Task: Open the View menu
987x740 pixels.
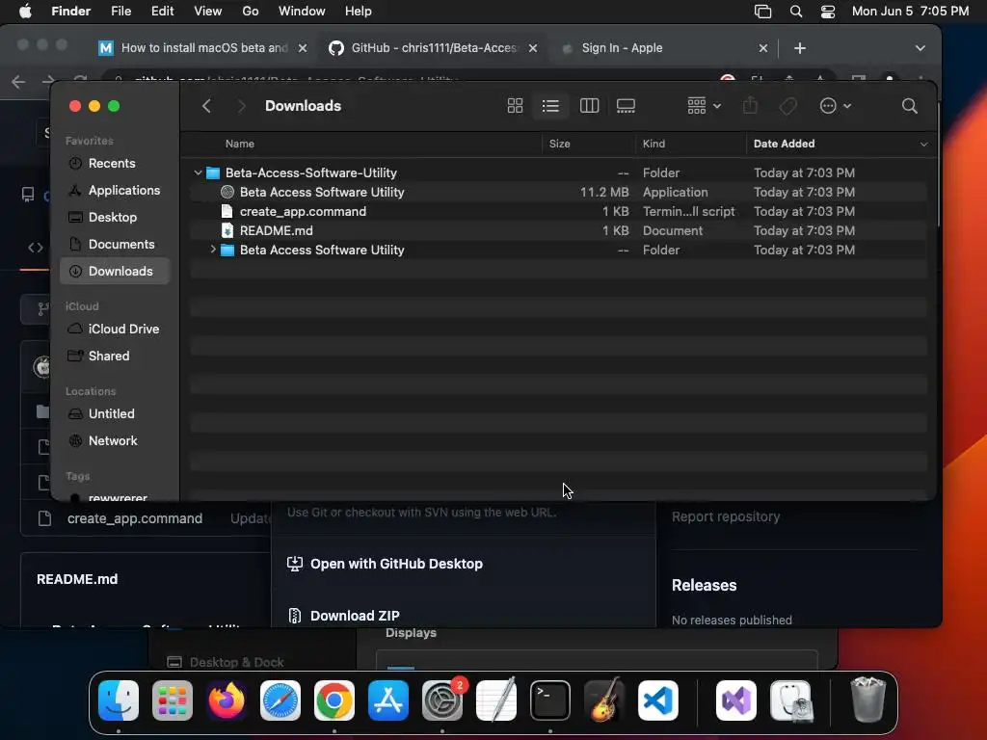Action: coord(208,12)
